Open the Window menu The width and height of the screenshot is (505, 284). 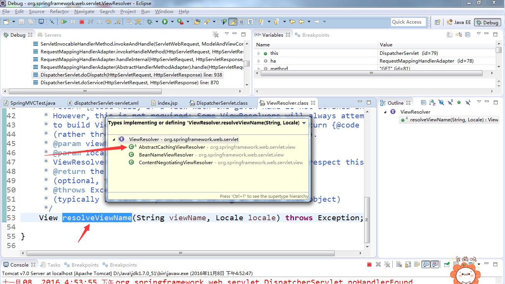(164, 12)
